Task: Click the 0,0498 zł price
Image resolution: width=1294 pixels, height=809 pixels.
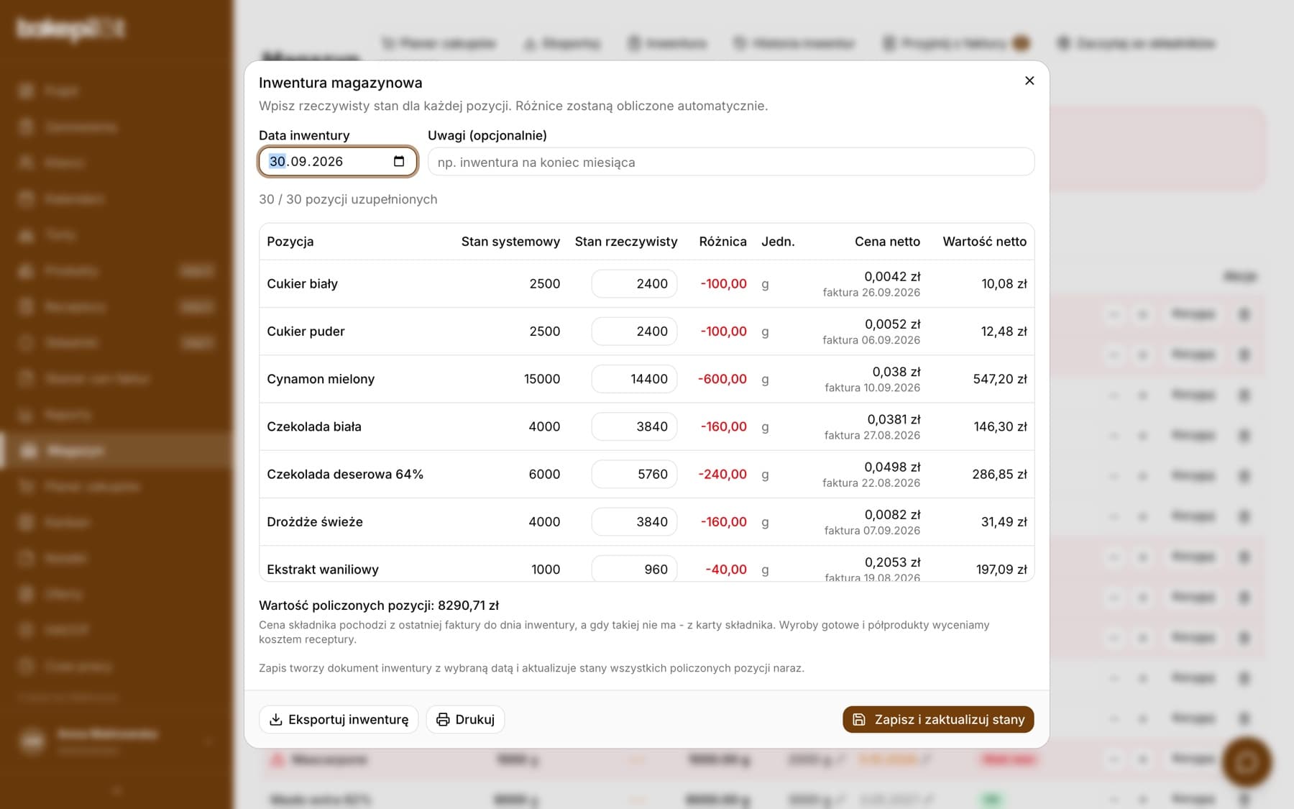Action: pyautogui.click(x=892, y=467)
